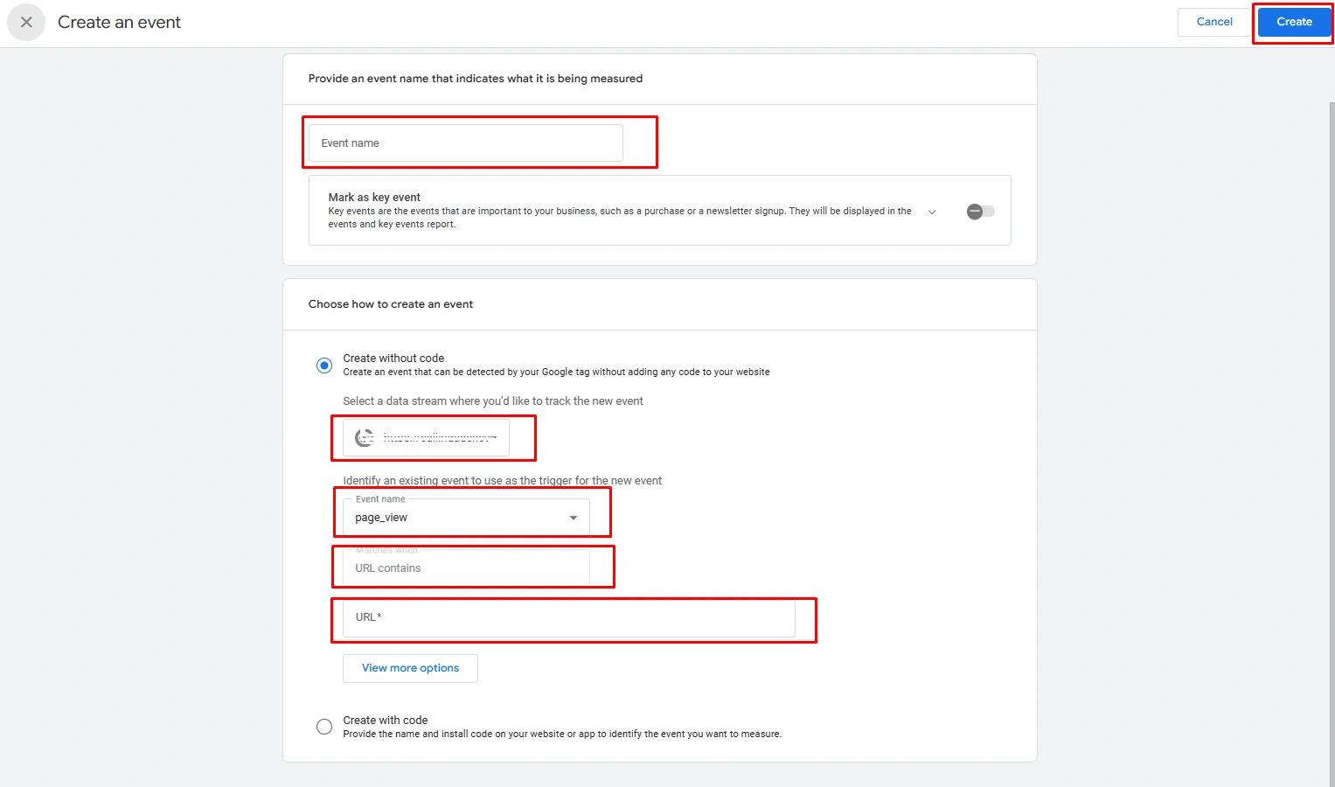Open the URL contains match condition

click(466, 568)
